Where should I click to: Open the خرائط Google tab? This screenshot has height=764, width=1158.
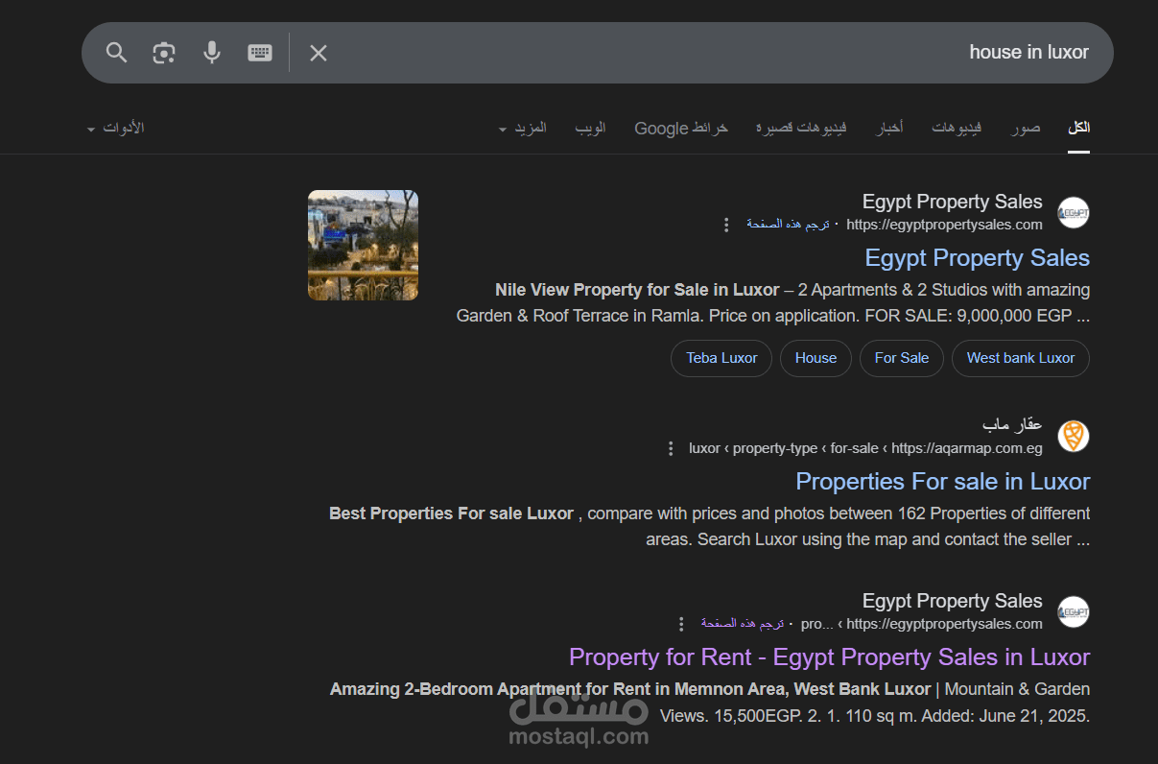pos(681,128)
